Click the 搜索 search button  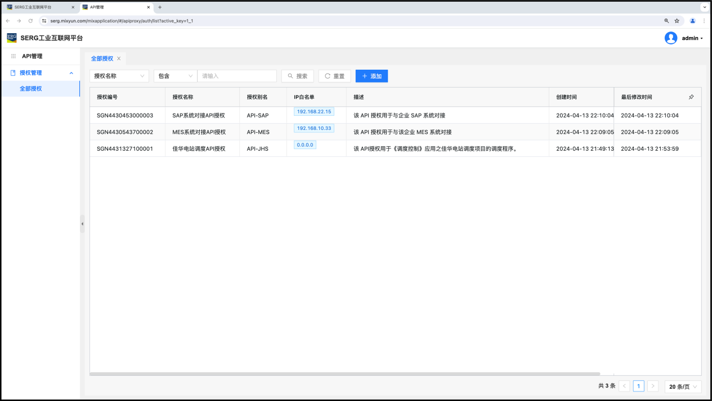click(x=297, y=76)
